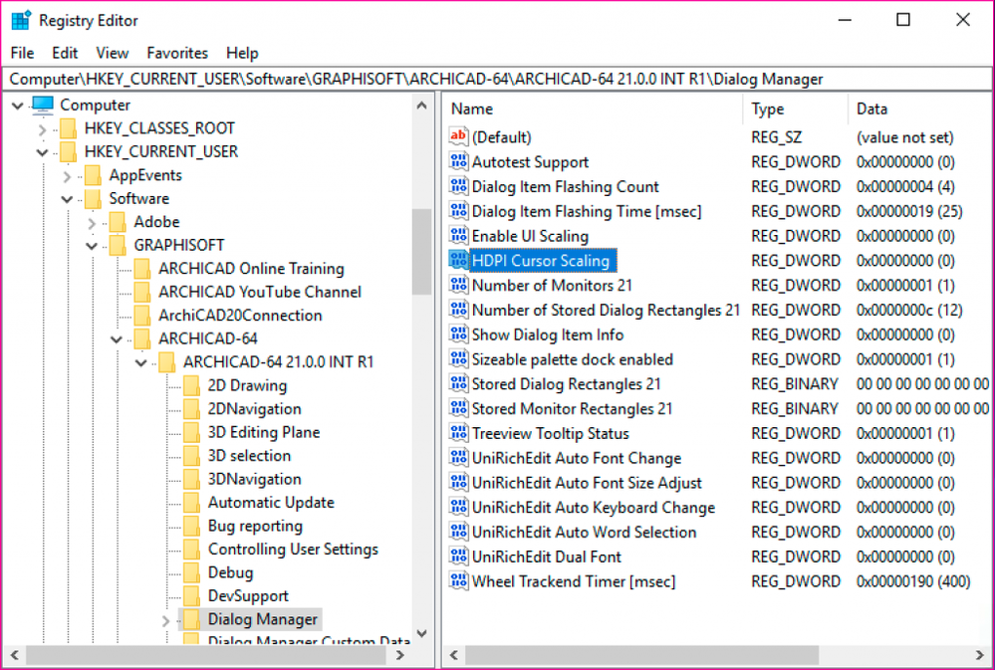
Task: Click the Autotest Support DWORD icon
Action: pos(458,161)
